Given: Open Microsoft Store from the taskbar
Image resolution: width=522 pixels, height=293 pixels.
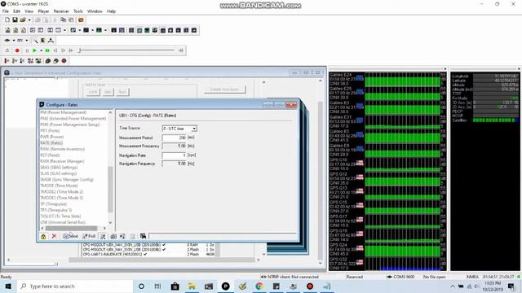Looking at the screenshot, I should [175, 286].
